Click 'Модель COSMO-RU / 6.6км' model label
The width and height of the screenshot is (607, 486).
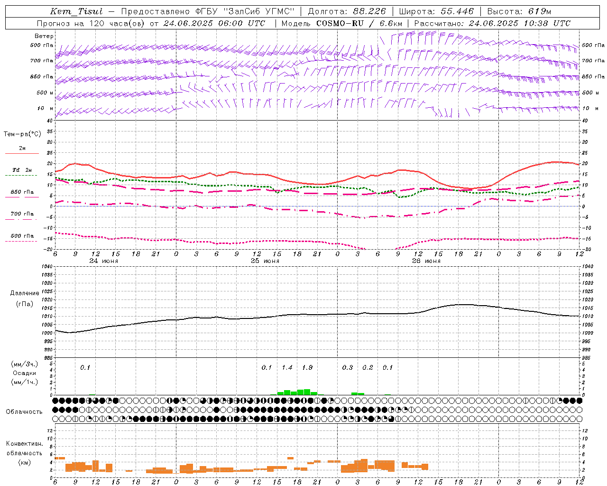coord(342,23)
